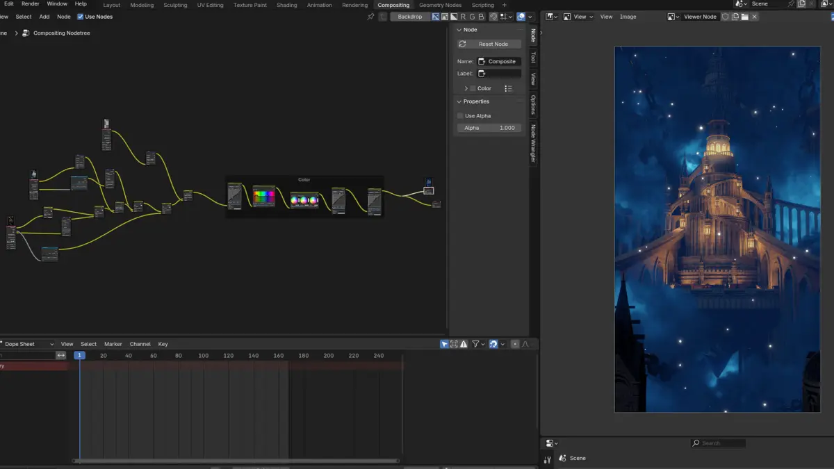
Task: Open node color presets list icon
Action: (508, 88)
